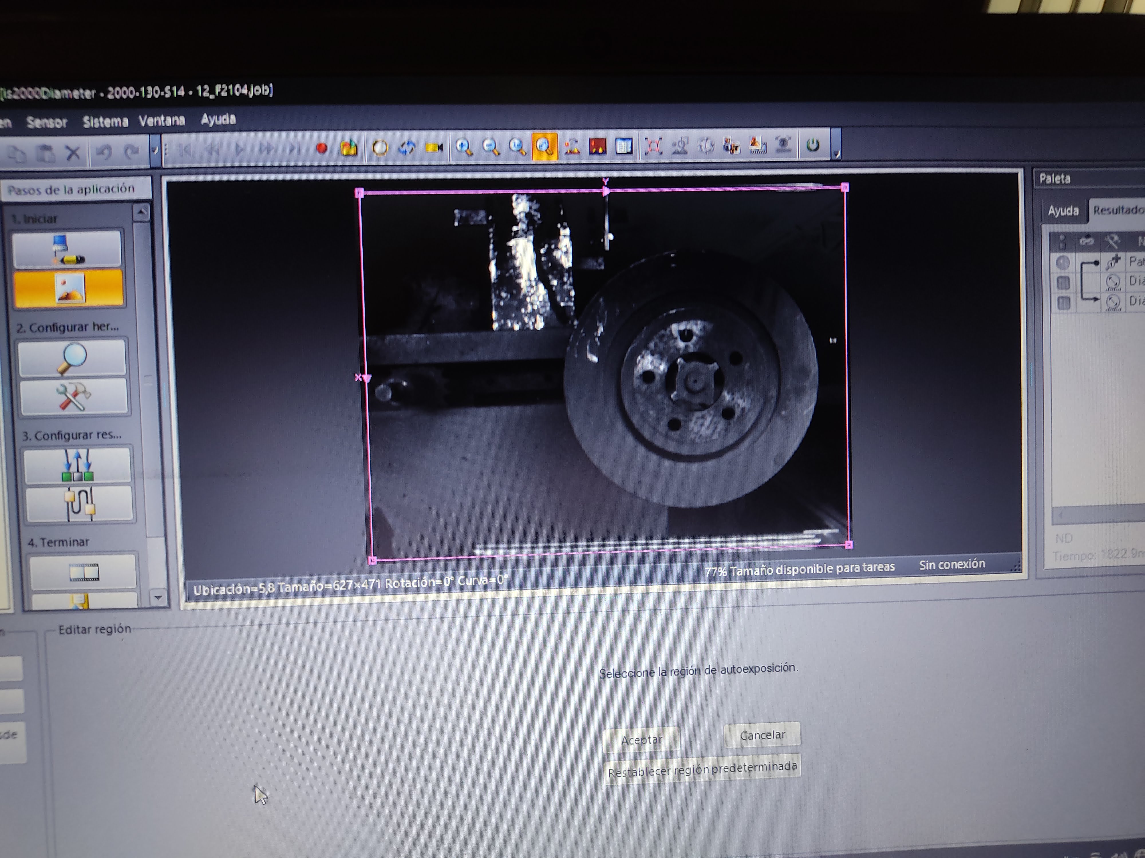Click the Zoom Out magnifier icon
This screenshot has height=858, width=1145.
click(490, 147)
